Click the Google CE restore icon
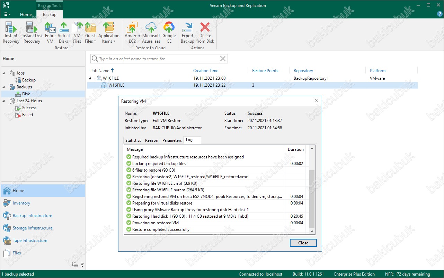Image resolution: width=444 pixels, height=278 pixels. (x=169, y=33)
